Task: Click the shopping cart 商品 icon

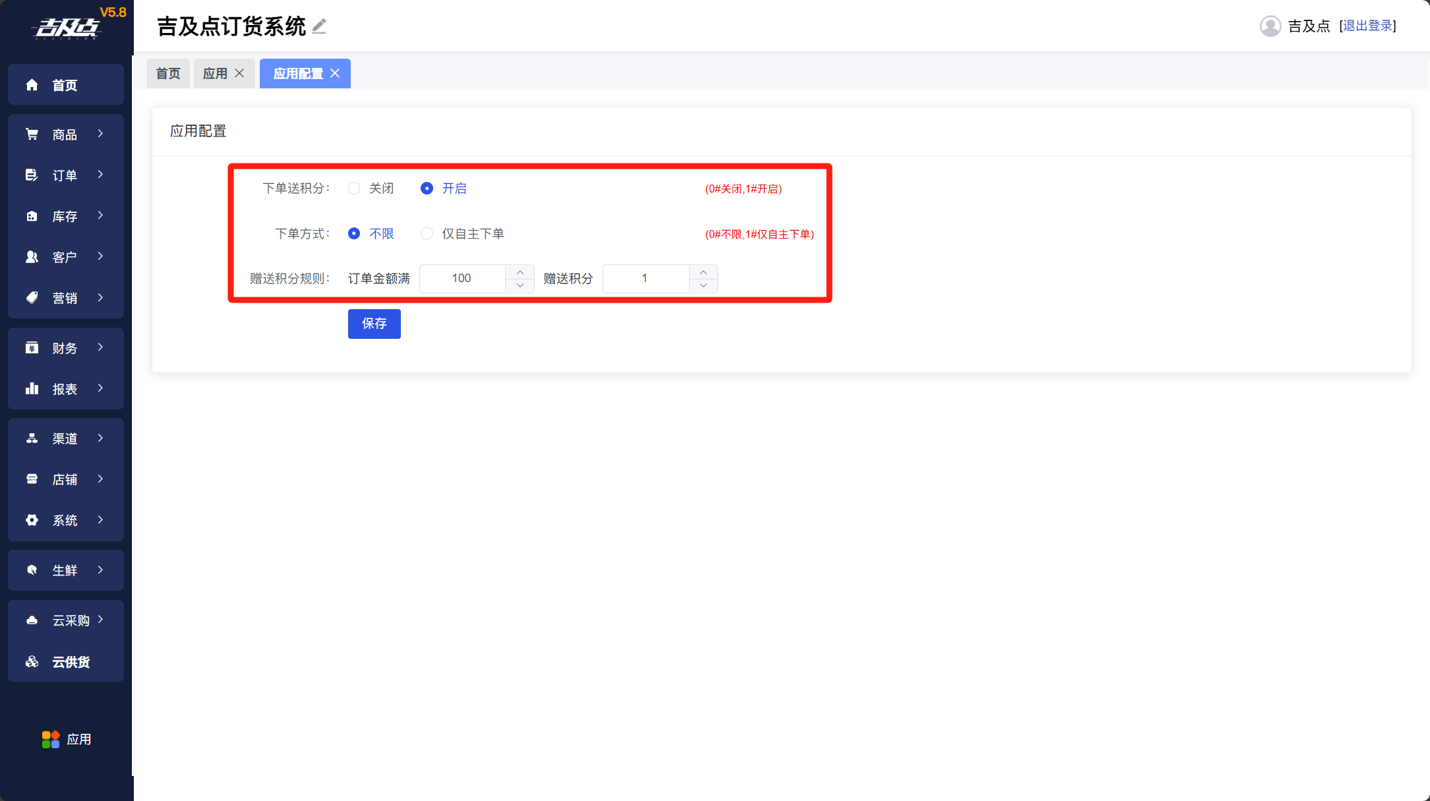Action: [32, 134]
